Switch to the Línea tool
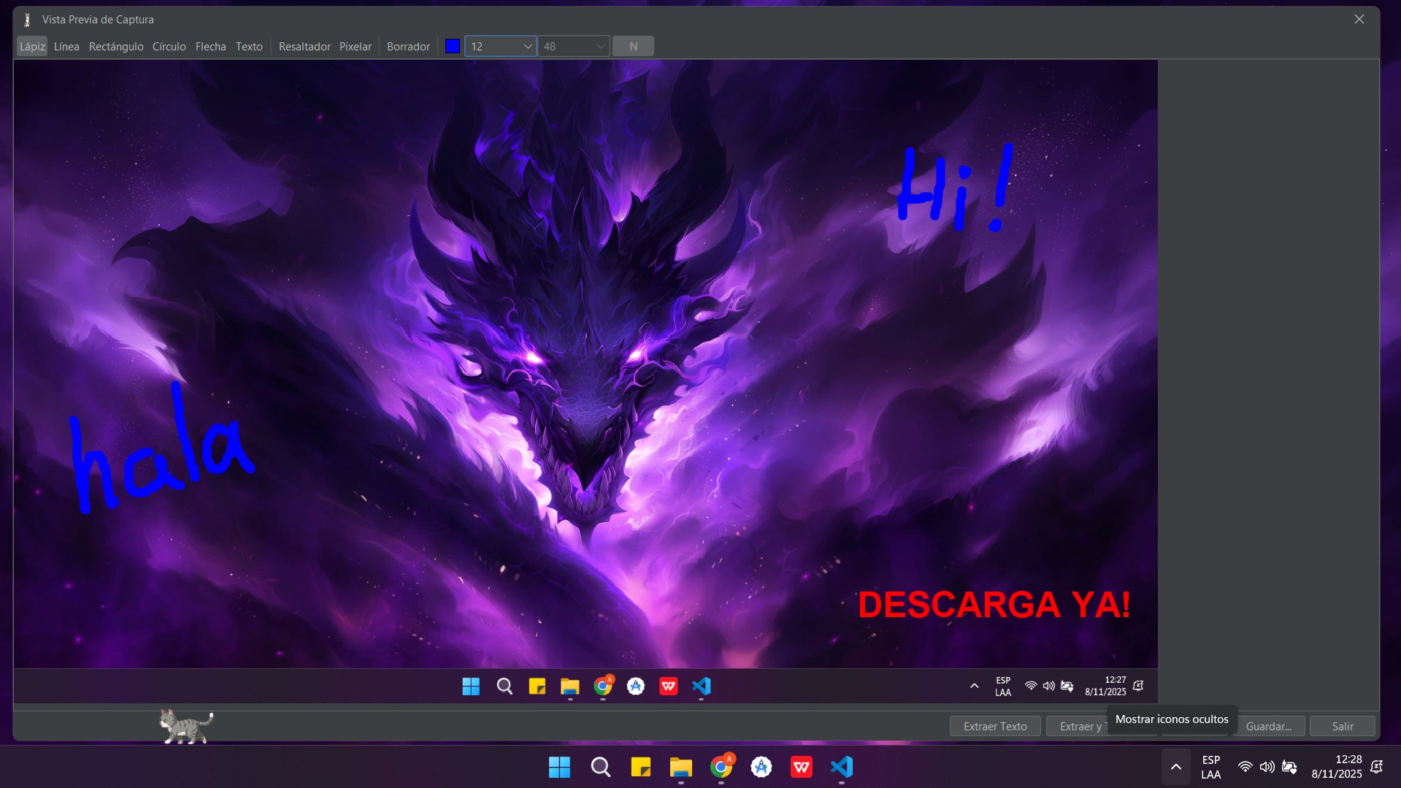This screenshot has width=1401, height=788. click(x=66, y=47)
